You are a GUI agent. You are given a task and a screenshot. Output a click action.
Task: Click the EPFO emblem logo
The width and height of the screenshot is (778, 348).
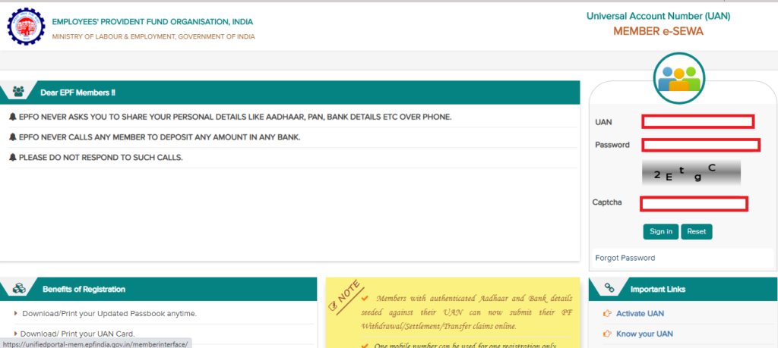pos(25,27)
